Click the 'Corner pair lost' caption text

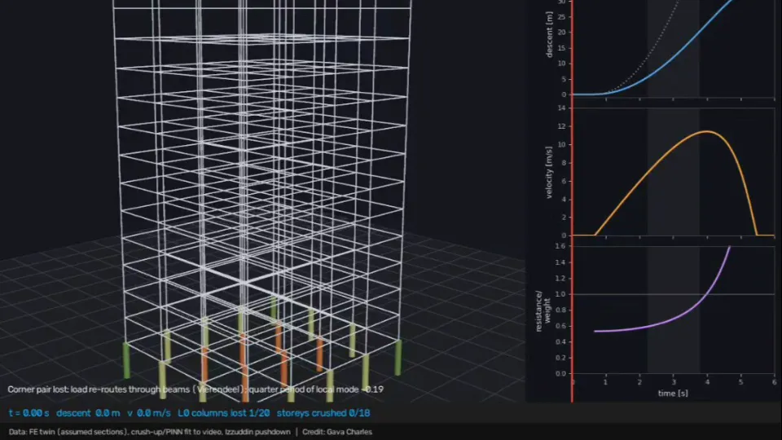coord(38,389)
